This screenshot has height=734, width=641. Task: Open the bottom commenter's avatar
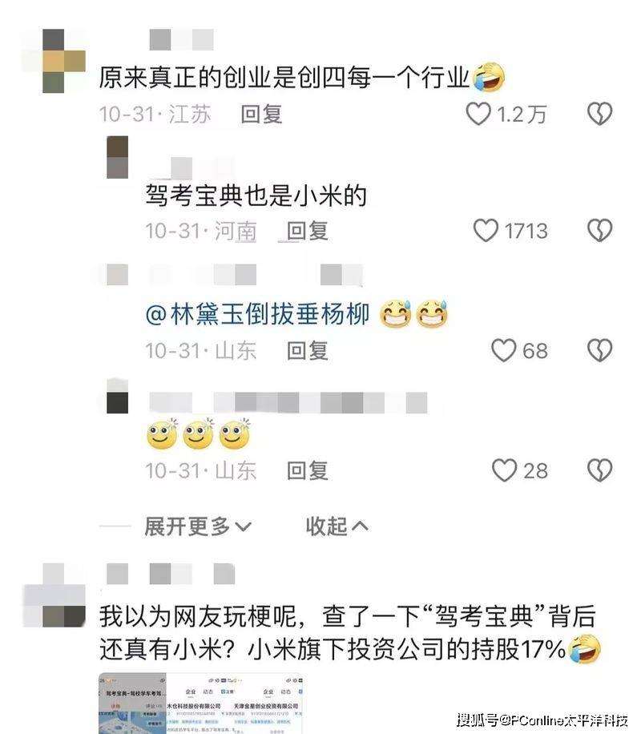click(54, 595)
